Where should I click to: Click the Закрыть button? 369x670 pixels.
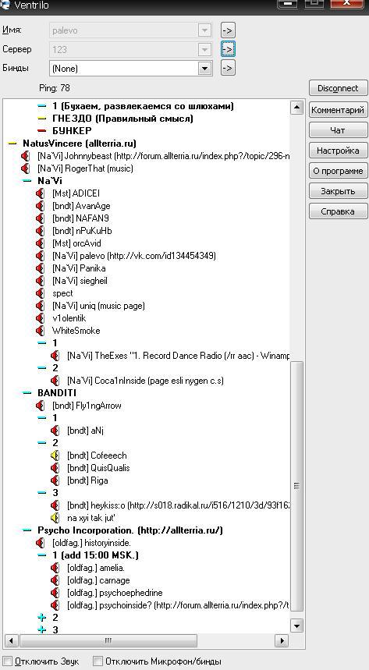pos(339,191)
